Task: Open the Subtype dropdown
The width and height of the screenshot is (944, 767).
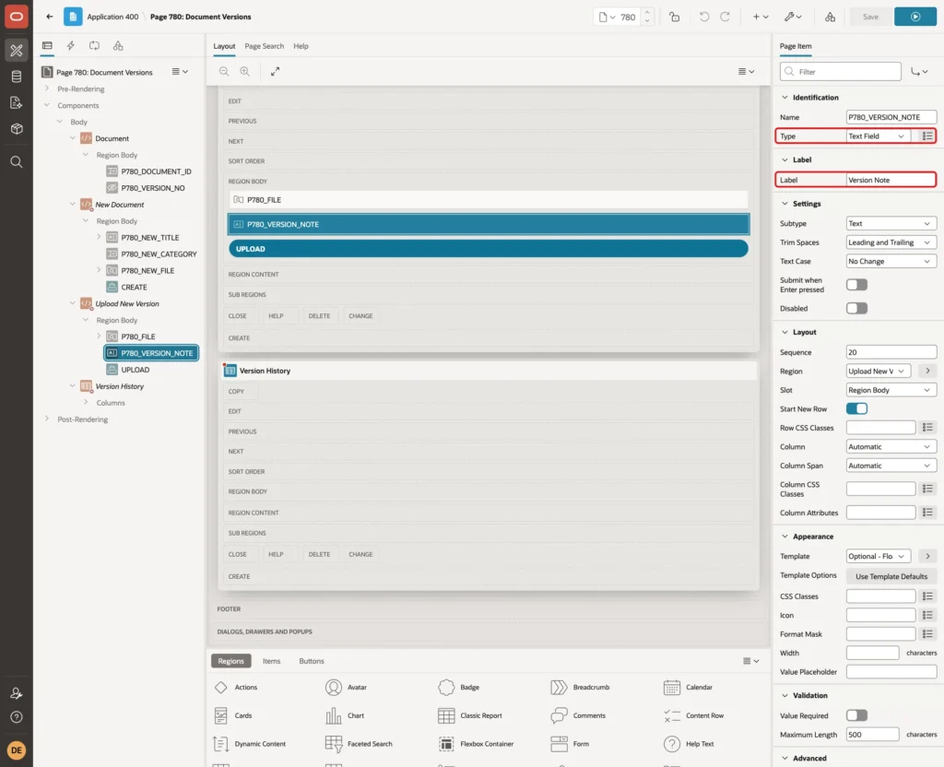Action: tap(891, 223)
